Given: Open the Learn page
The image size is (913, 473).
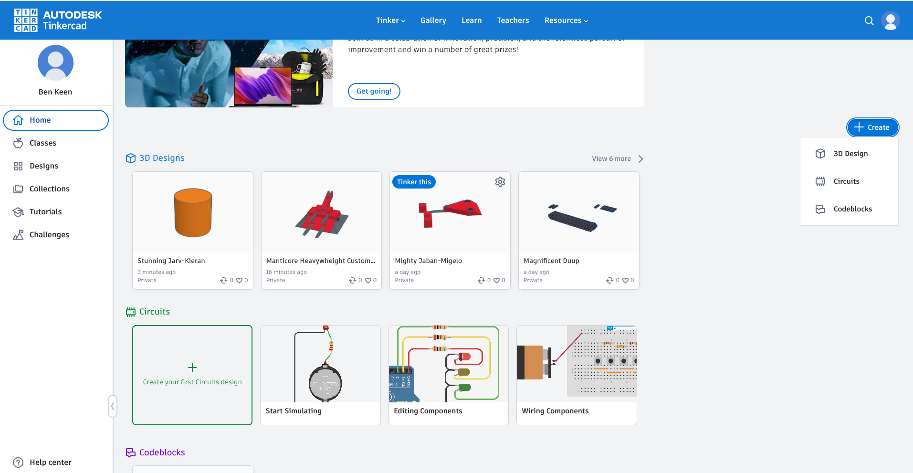Looking at the screenshot, I should tap(472, 21).
